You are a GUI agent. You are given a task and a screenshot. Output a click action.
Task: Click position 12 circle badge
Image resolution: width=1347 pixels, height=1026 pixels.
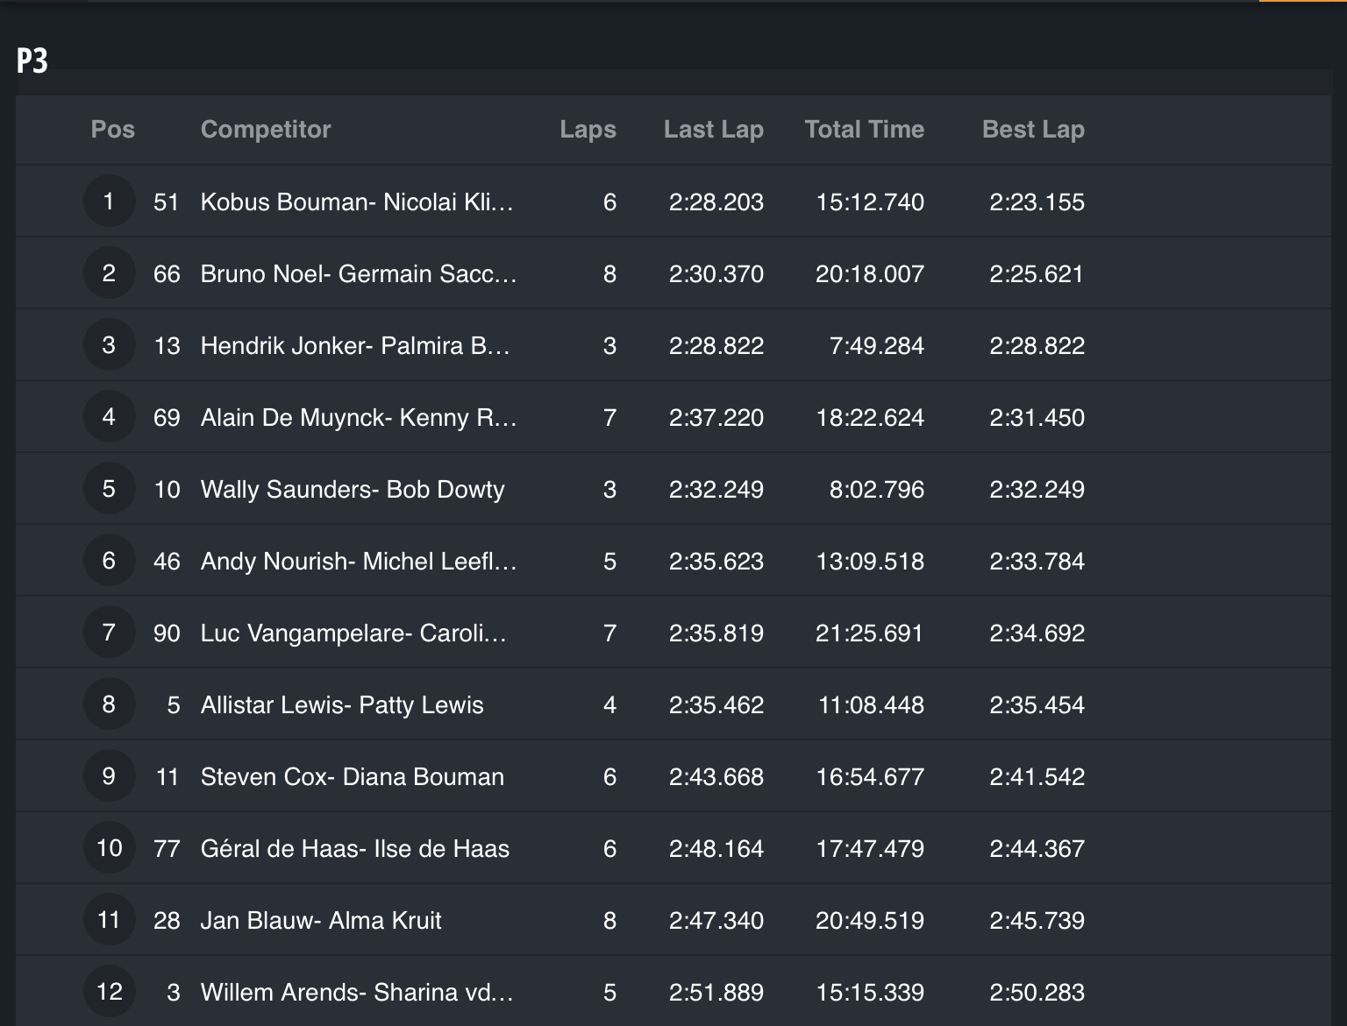tap(109, 992)
